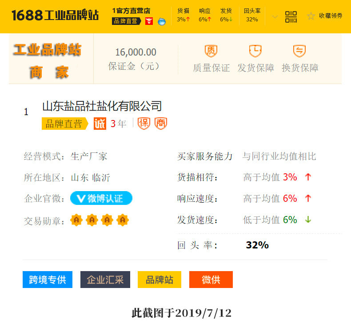Select the yellow 品牌站 tab

(x=160, y=280)
